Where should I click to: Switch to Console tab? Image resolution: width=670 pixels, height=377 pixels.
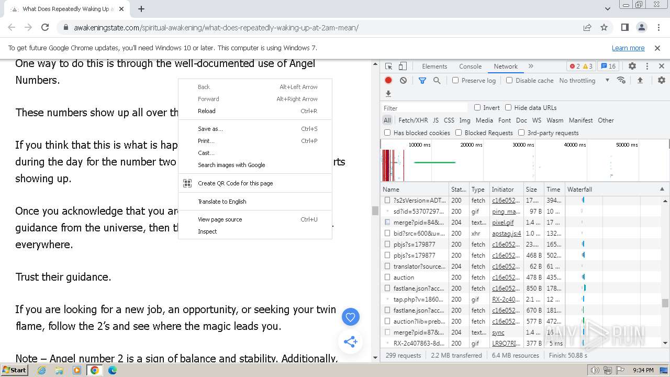pyautogui.click(x=470, y=66)
